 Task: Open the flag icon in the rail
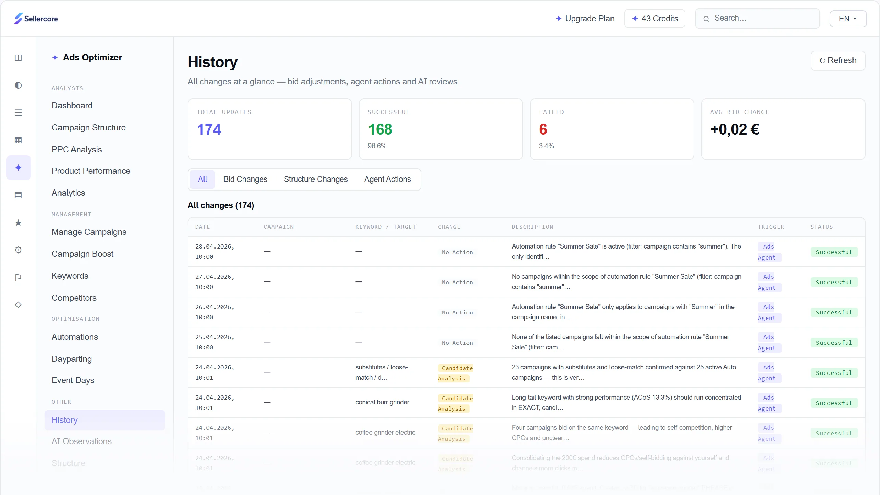(x=18, y=277)
